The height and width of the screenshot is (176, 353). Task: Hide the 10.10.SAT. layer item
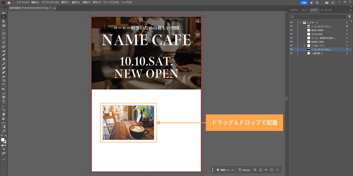point(291,34)
